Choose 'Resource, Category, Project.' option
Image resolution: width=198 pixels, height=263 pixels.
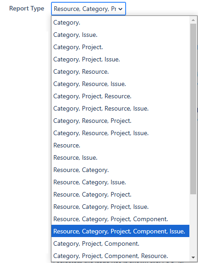(120, 194)
